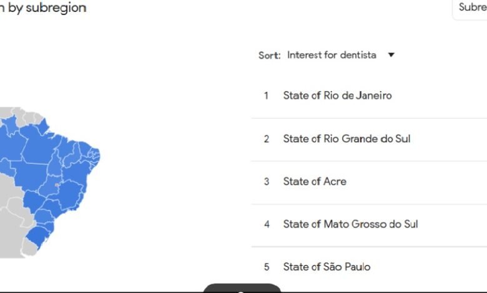Click the 'by subregion' section heading

point(44,8)
